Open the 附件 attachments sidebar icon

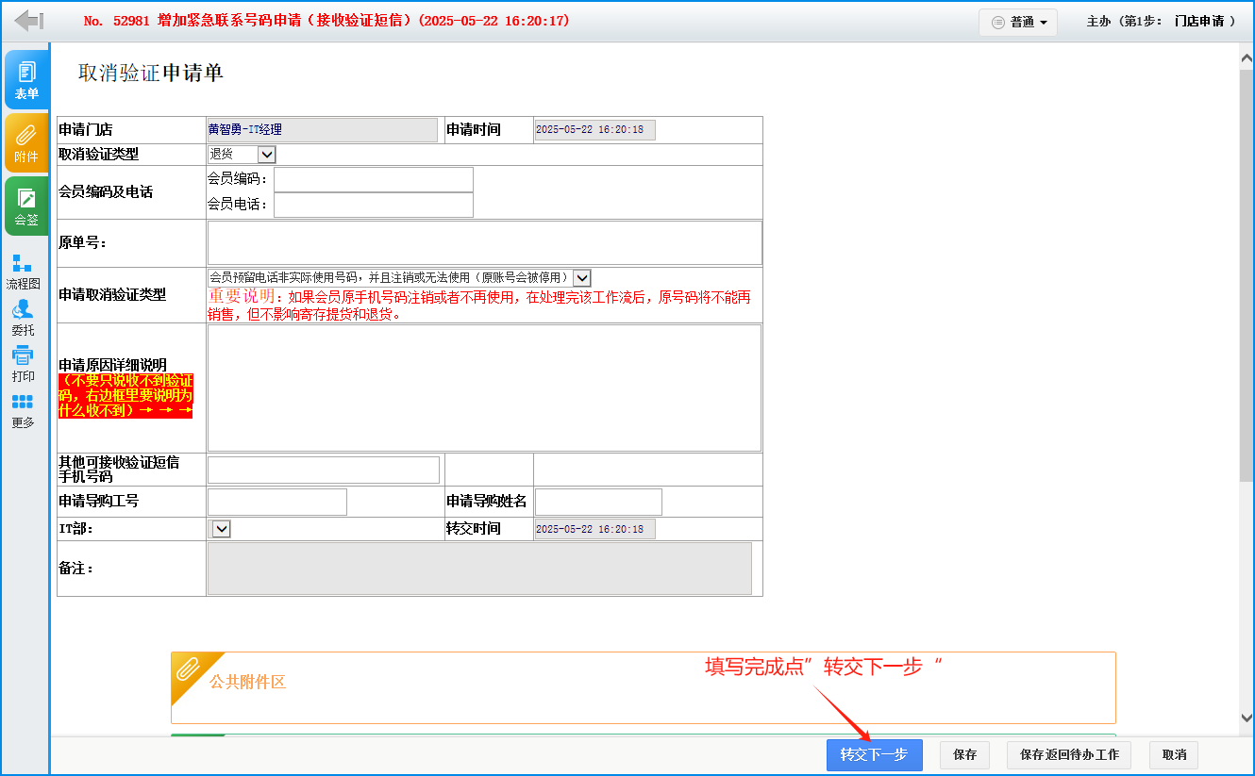(x=26, y=143)
